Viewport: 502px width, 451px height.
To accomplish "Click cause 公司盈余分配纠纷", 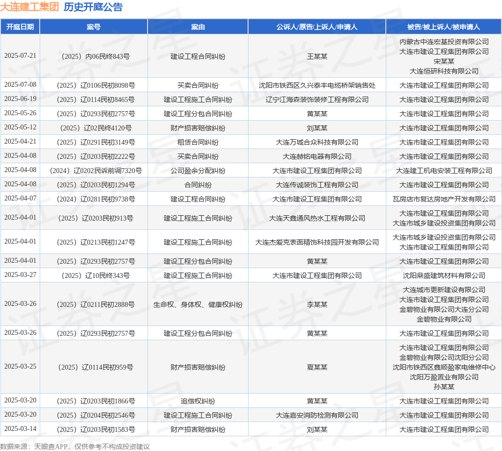I will click(x=198, y=171).
